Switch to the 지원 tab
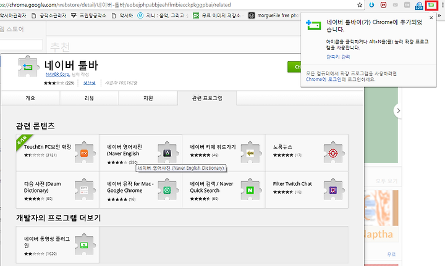Screen dimensions: 445x266 [148, 98]
